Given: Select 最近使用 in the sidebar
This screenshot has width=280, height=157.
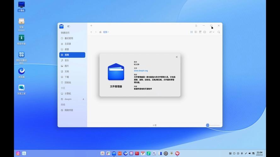Looking at the screenshot, I should click(72, 38).
